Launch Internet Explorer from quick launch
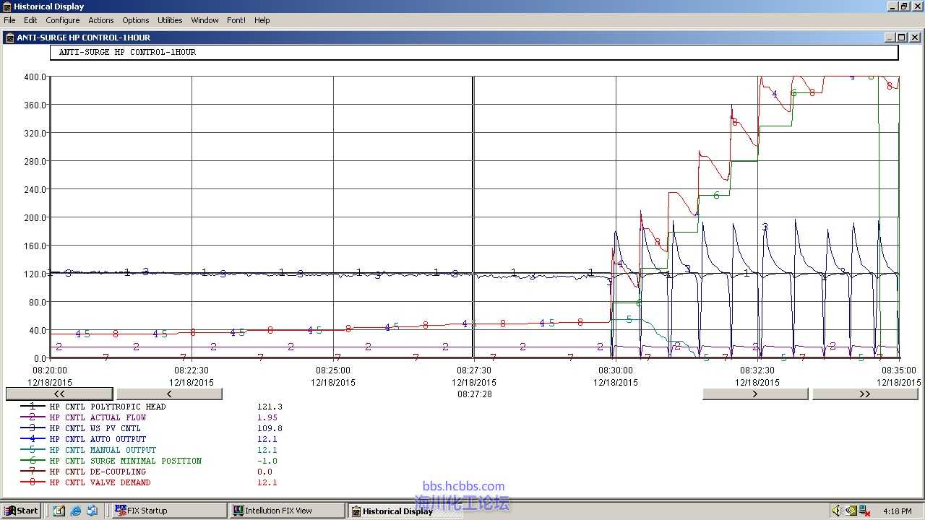The image size is (925, 520). [75, 511]
